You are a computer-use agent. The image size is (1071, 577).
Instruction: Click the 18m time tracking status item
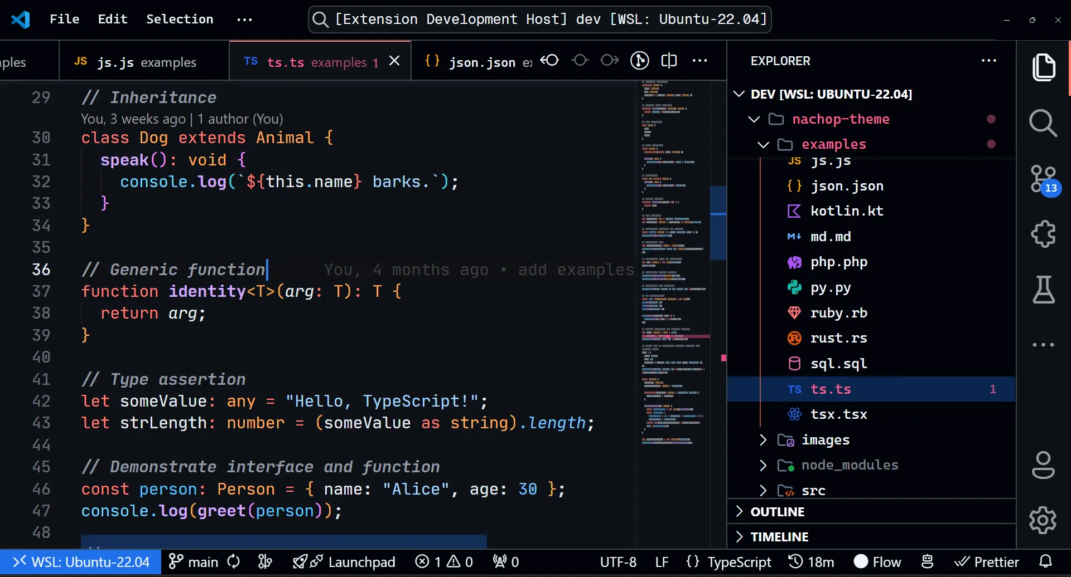point(811,562)
